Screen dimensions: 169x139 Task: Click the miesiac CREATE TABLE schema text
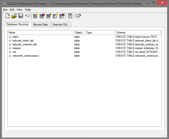[138, 48]
